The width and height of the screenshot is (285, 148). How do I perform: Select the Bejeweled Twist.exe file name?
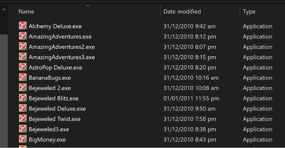pyautogui.click(x=55, y=119)
